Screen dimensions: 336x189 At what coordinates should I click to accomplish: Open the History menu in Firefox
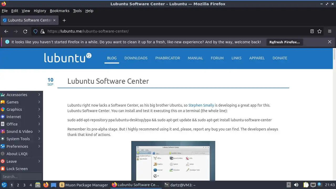[x=40, y=11]
